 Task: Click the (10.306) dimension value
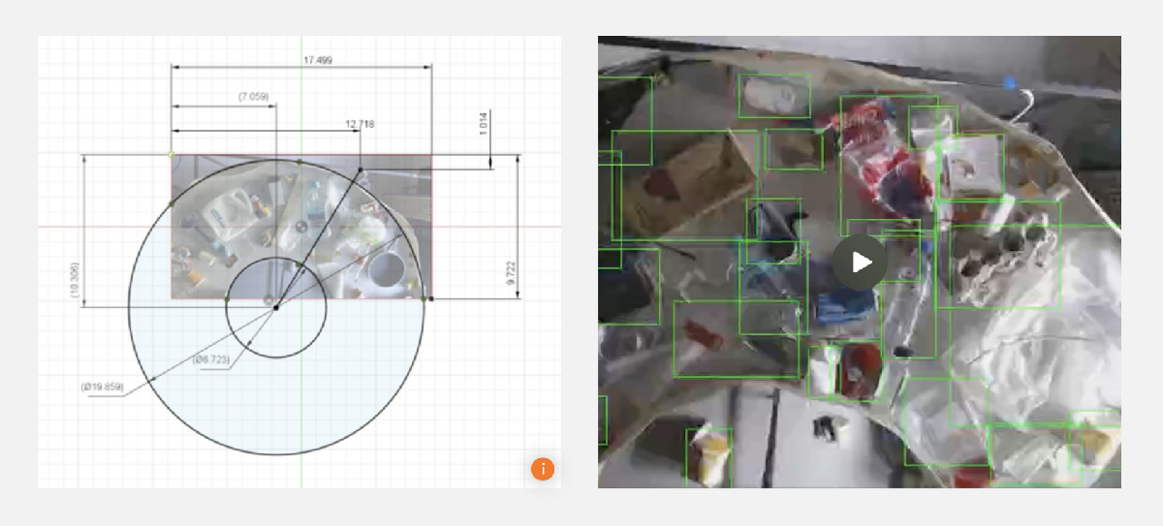(74, 279)
